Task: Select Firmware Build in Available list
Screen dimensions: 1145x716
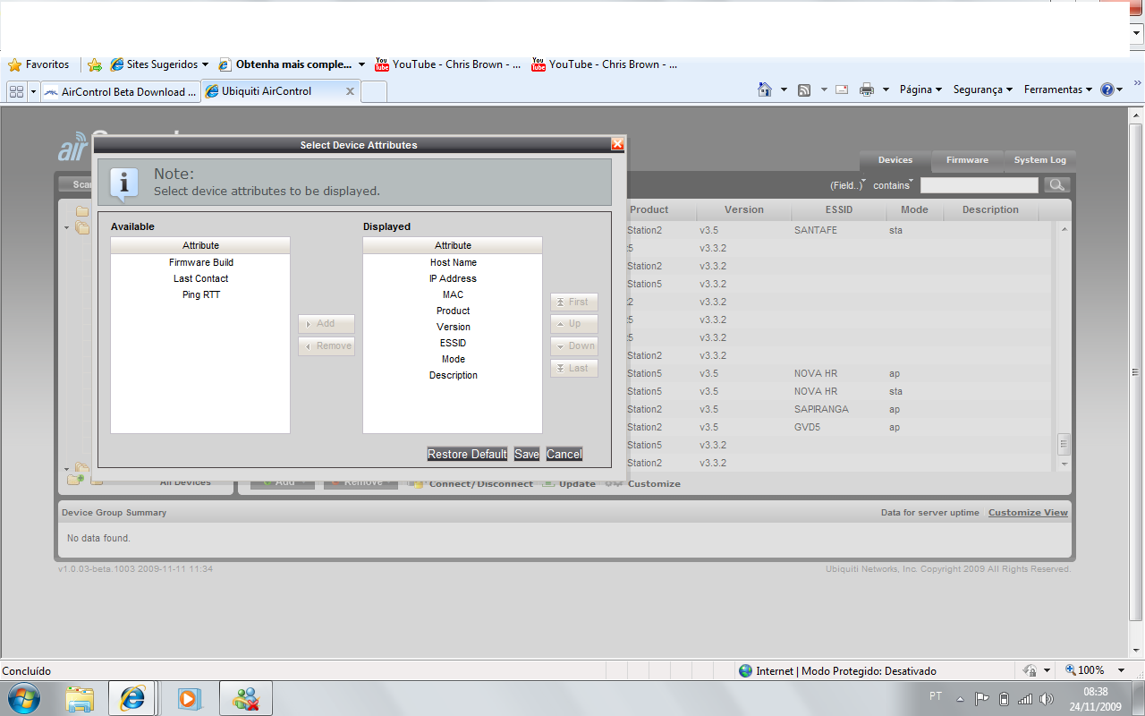Action: click(x=200, y=262)
